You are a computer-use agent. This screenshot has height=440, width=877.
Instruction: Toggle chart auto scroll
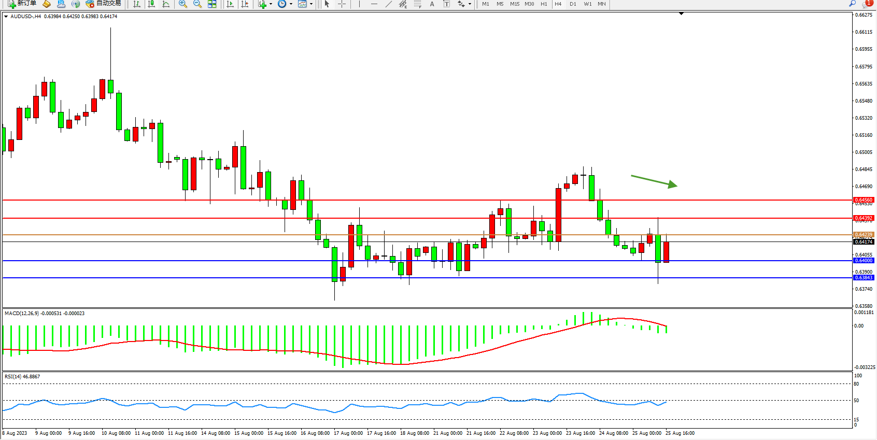coord(231,4)
